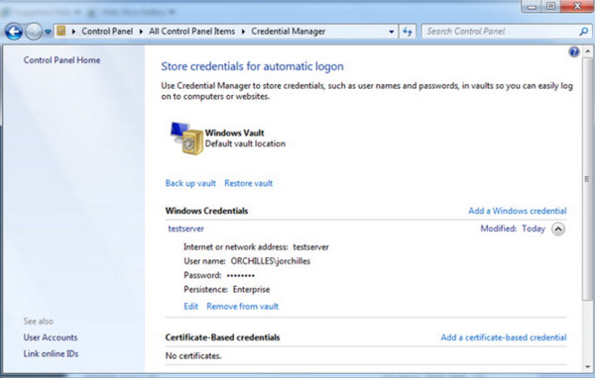
Task: Expand arrow after Control Panel breadcrumb
Action: point(141,32)
